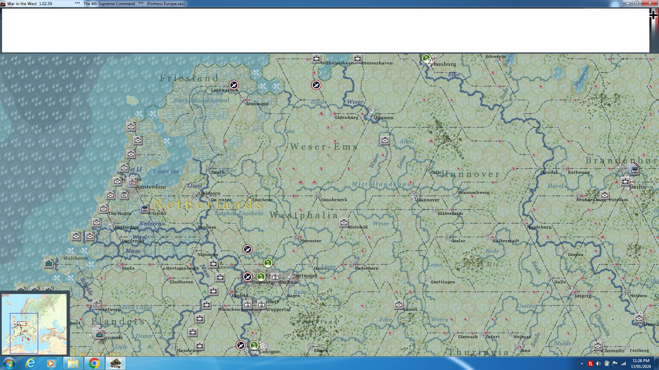This screenshot has height=370, width=659.
Task: Select the unit counter at Bremerhaven
Action: point(357,59)
